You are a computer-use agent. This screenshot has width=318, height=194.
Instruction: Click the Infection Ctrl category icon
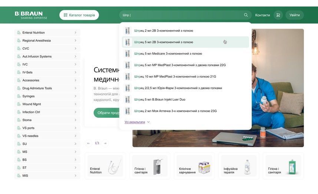point(19,112)
